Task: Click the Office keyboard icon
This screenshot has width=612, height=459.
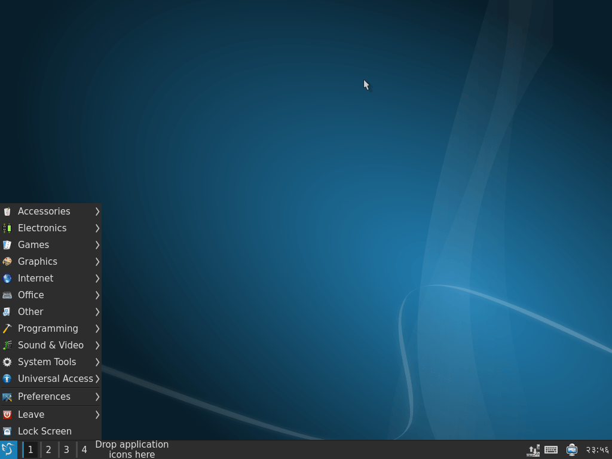Action: (7, 295)
